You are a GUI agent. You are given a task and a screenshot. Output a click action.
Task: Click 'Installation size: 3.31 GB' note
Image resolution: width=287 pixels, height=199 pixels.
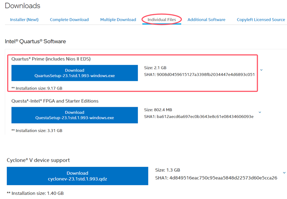[x=37, y=131]
